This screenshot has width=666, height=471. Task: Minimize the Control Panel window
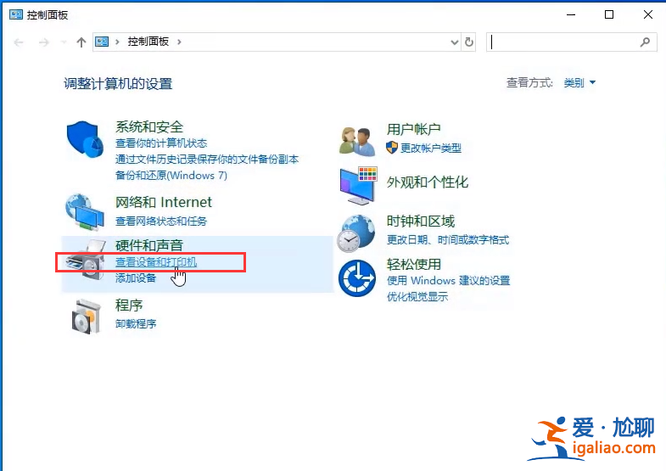571,15
